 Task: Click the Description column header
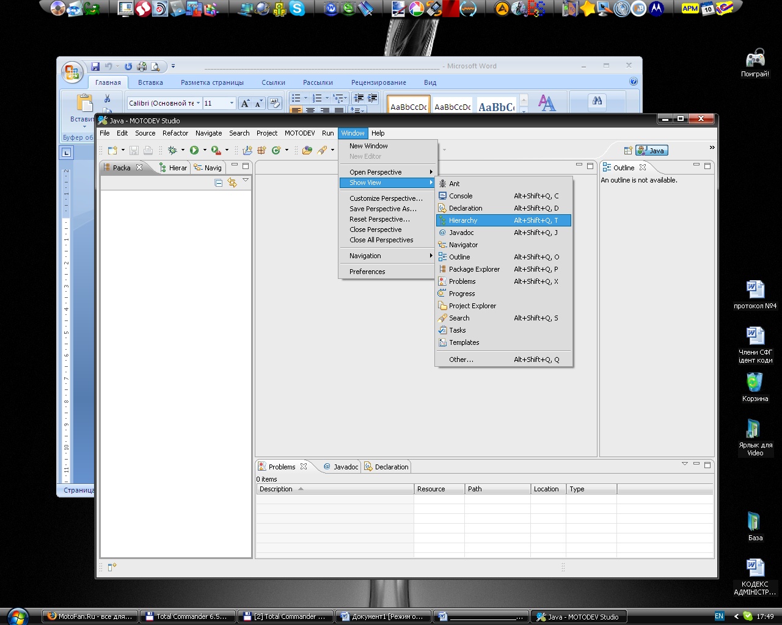tap(335, 489)
